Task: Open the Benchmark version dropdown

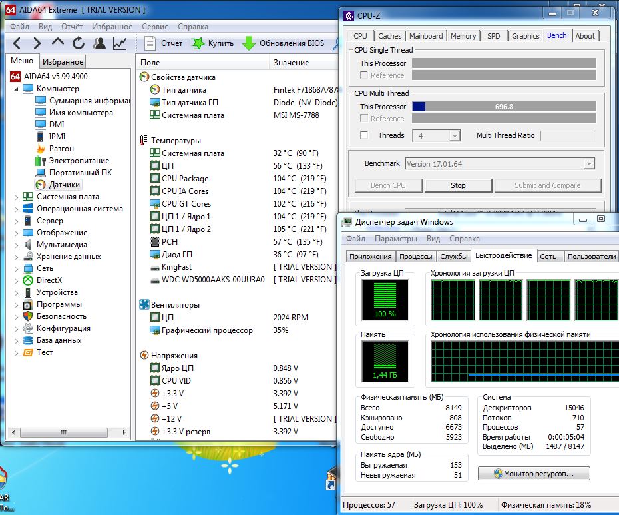Action: click(x=588, y=164)
